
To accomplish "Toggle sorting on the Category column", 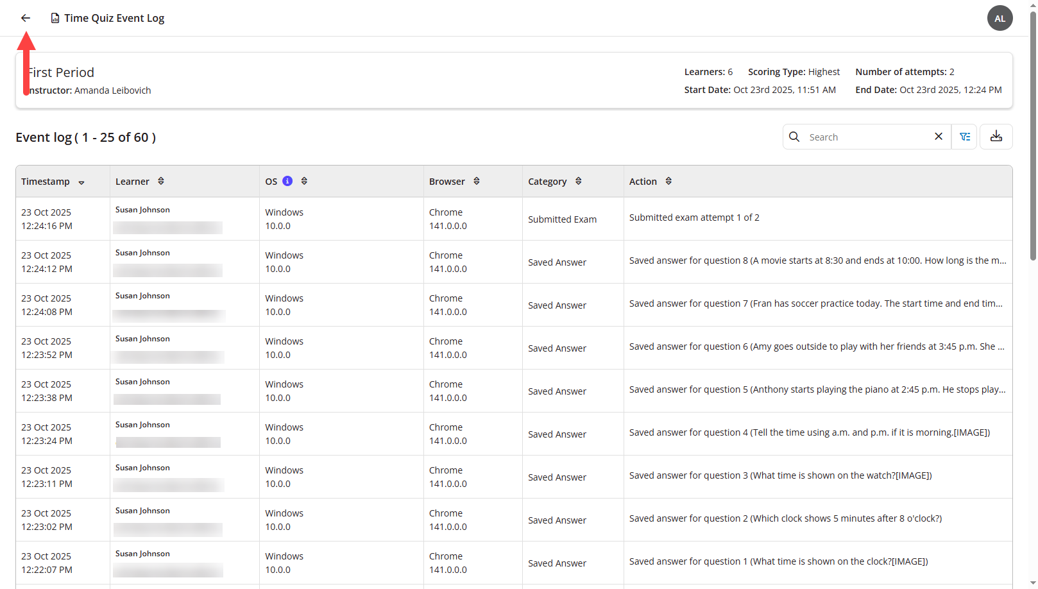I will (x=579, y=180).
